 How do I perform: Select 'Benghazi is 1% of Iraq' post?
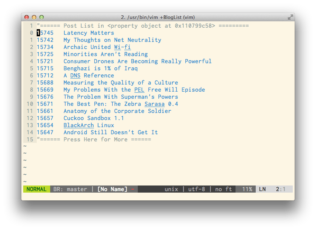click(101, 68)
